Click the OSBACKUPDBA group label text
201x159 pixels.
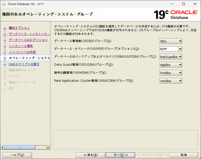pyautogui.click(x=105, y=56)
